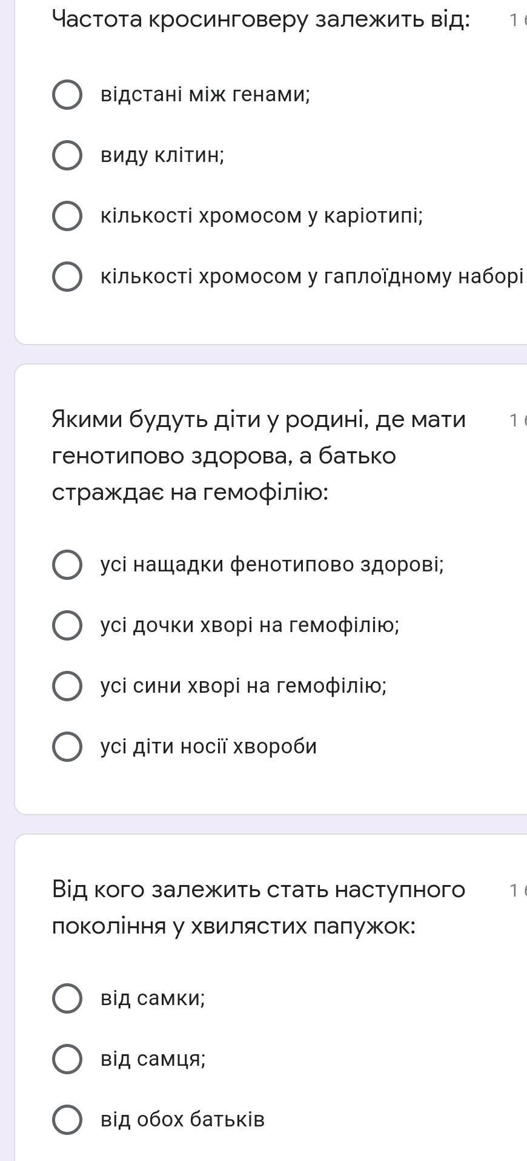Click the points label beside the hemophilia question
Screen dimensions: 527x1161
tap(518, 420)
